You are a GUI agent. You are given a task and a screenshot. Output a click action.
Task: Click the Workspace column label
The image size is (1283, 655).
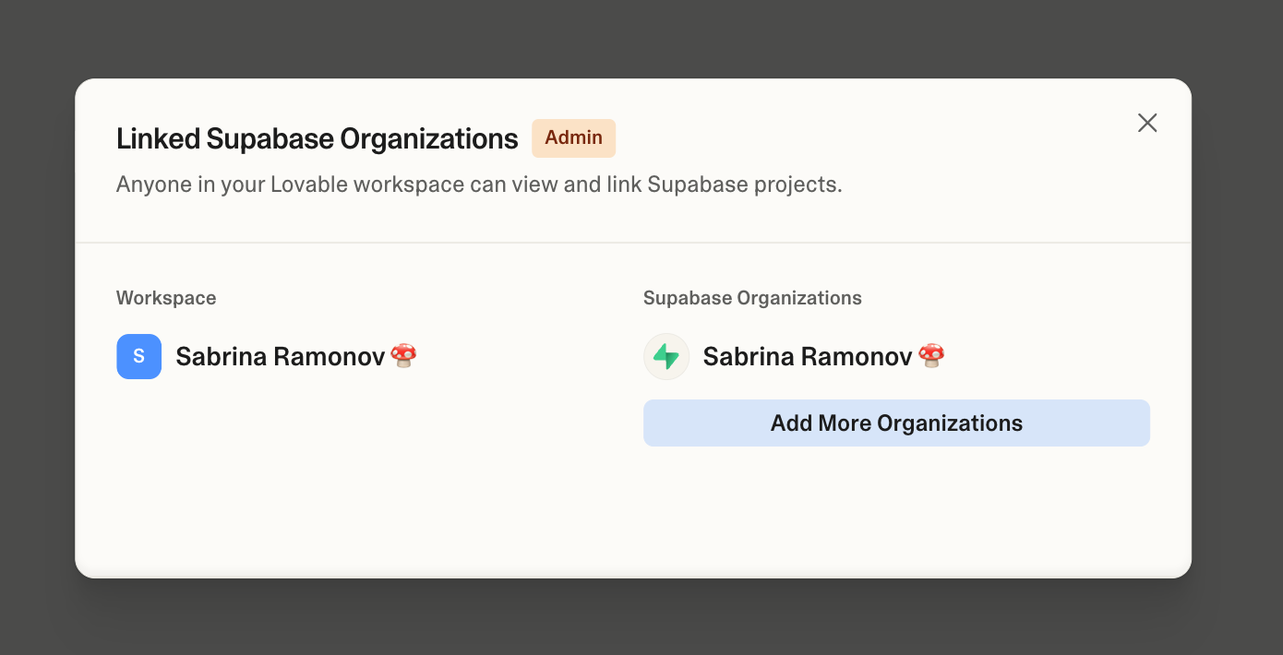click(x=166, y=298)
